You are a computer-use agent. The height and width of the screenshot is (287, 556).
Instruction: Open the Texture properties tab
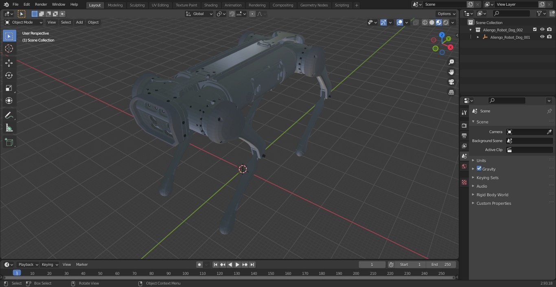point(464,182)
